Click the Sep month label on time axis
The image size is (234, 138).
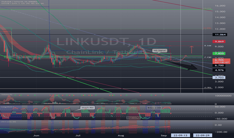[x=164, y=135]
